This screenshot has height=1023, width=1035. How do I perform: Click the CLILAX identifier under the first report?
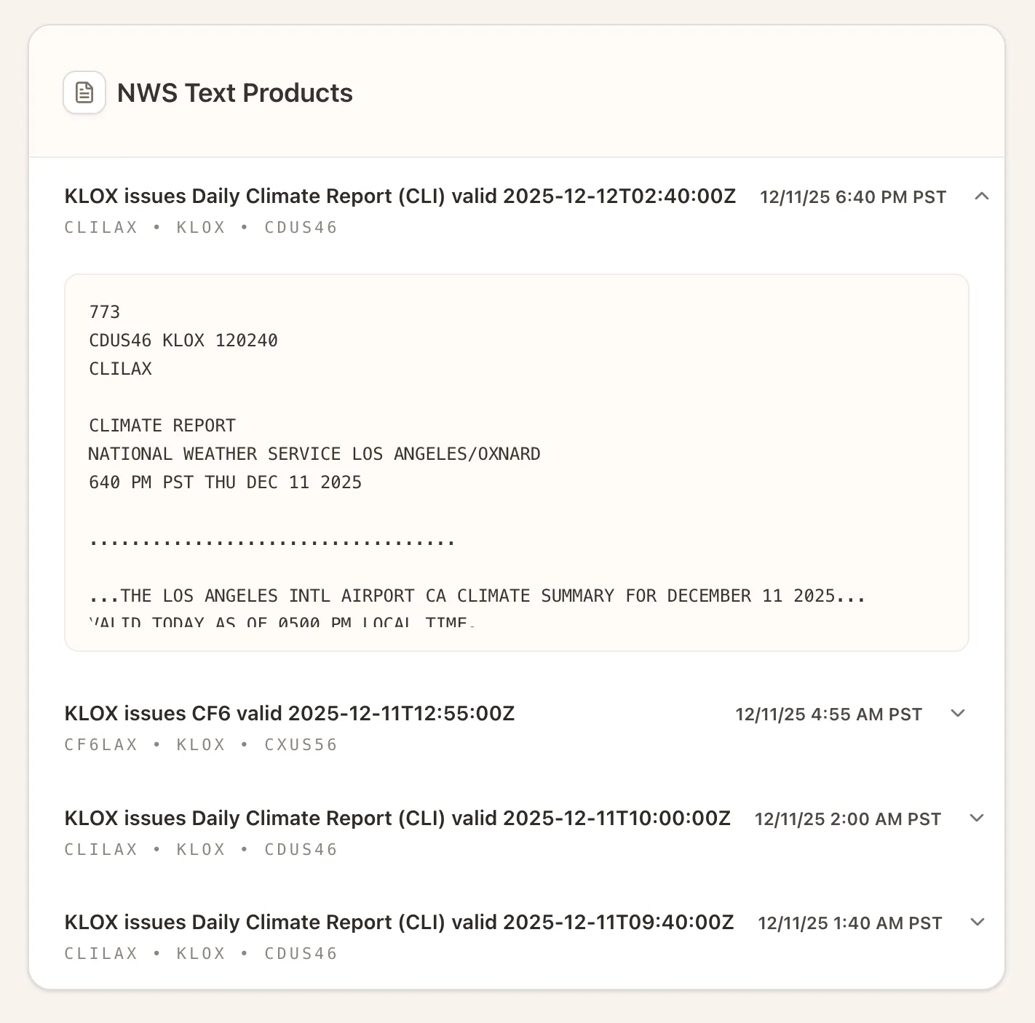(101, 227)
